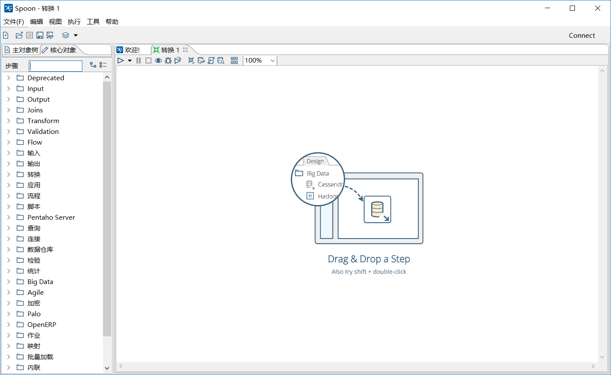Preview the transformation with the eye icon
The image size is (611, 375).
pyautogui.click(x=158, y=60)
